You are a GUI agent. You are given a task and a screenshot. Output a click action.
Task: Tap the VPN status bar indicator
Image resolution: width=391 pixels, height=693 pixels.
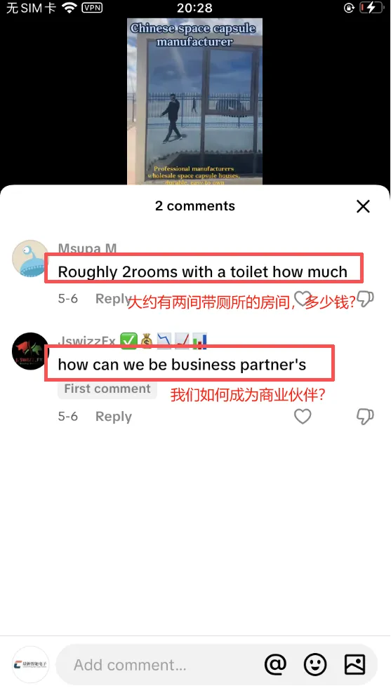tap(92, 8)
